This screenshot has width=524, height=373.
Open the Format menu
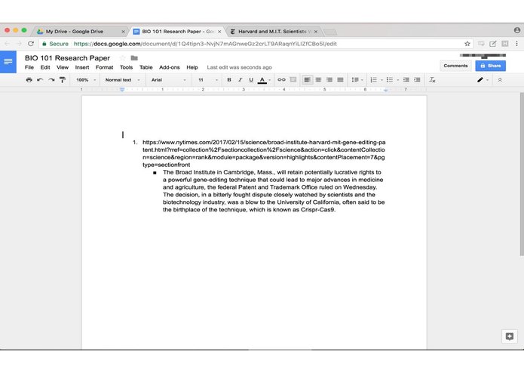[104, 67]
